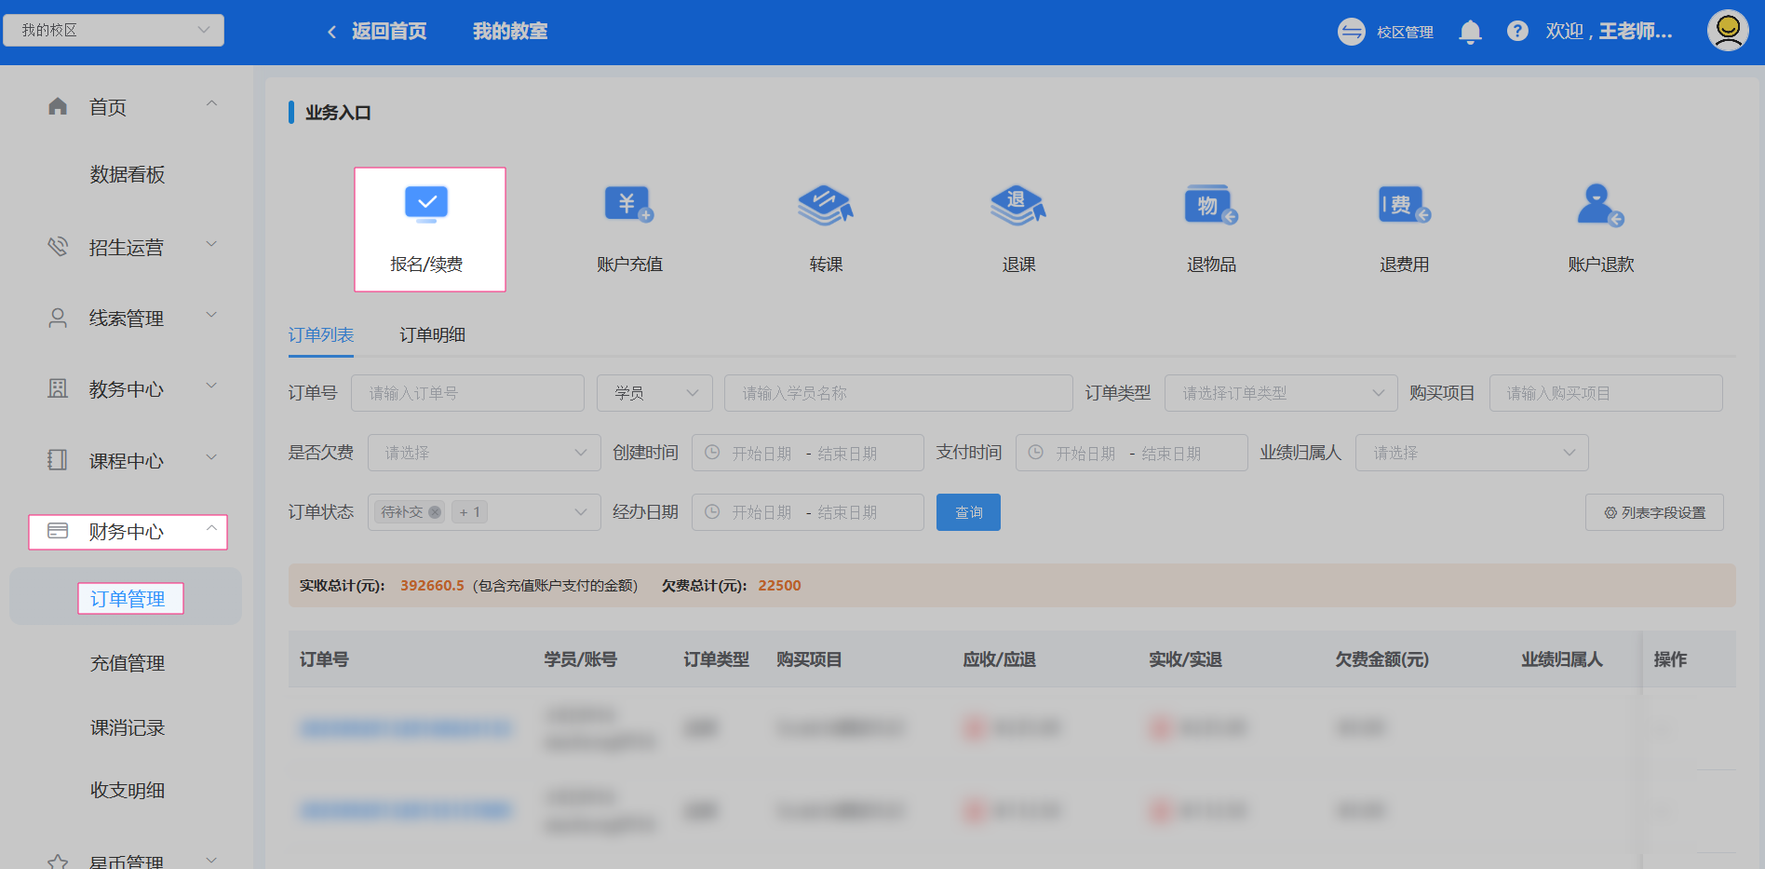The width and height of the screenshot is (1765, 869).
Task: Open 充值管理 in the sidebar
Action: [x=128, y=663]
